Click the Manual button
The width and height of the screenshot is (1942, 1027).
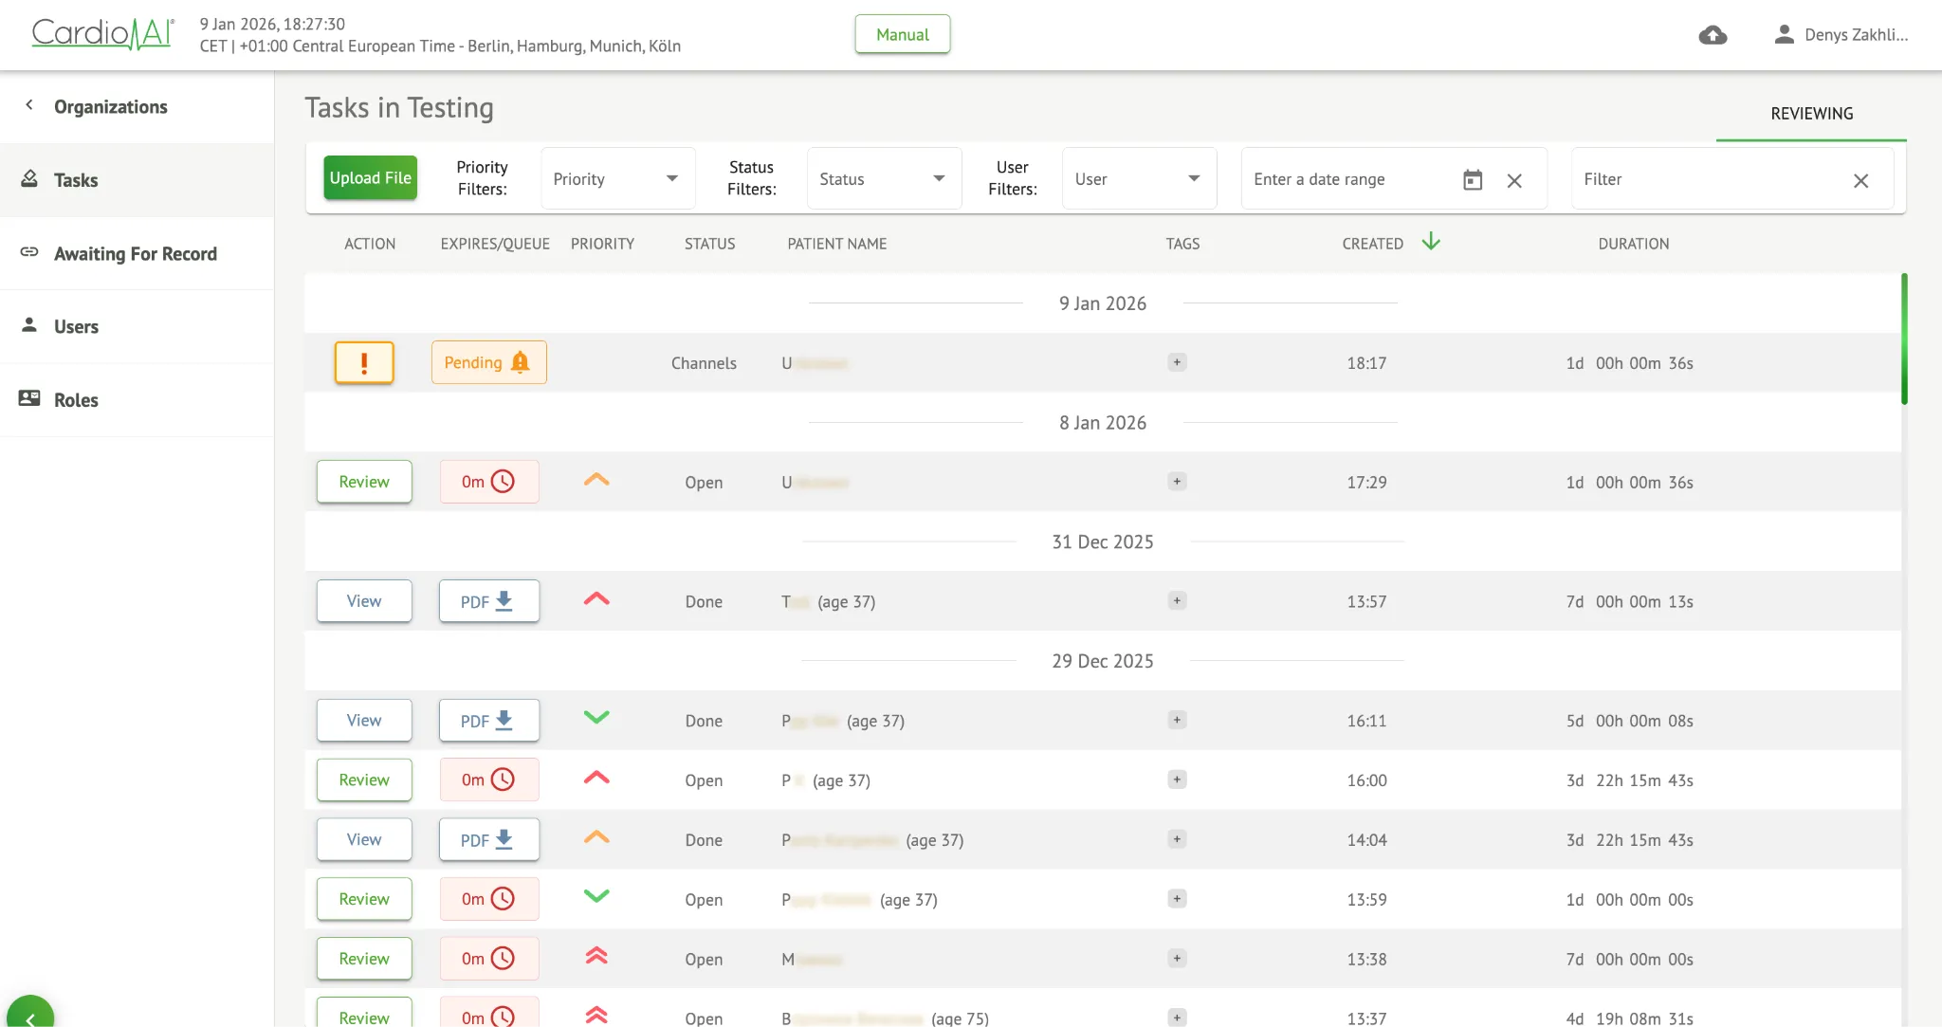(x=903, y=34)
